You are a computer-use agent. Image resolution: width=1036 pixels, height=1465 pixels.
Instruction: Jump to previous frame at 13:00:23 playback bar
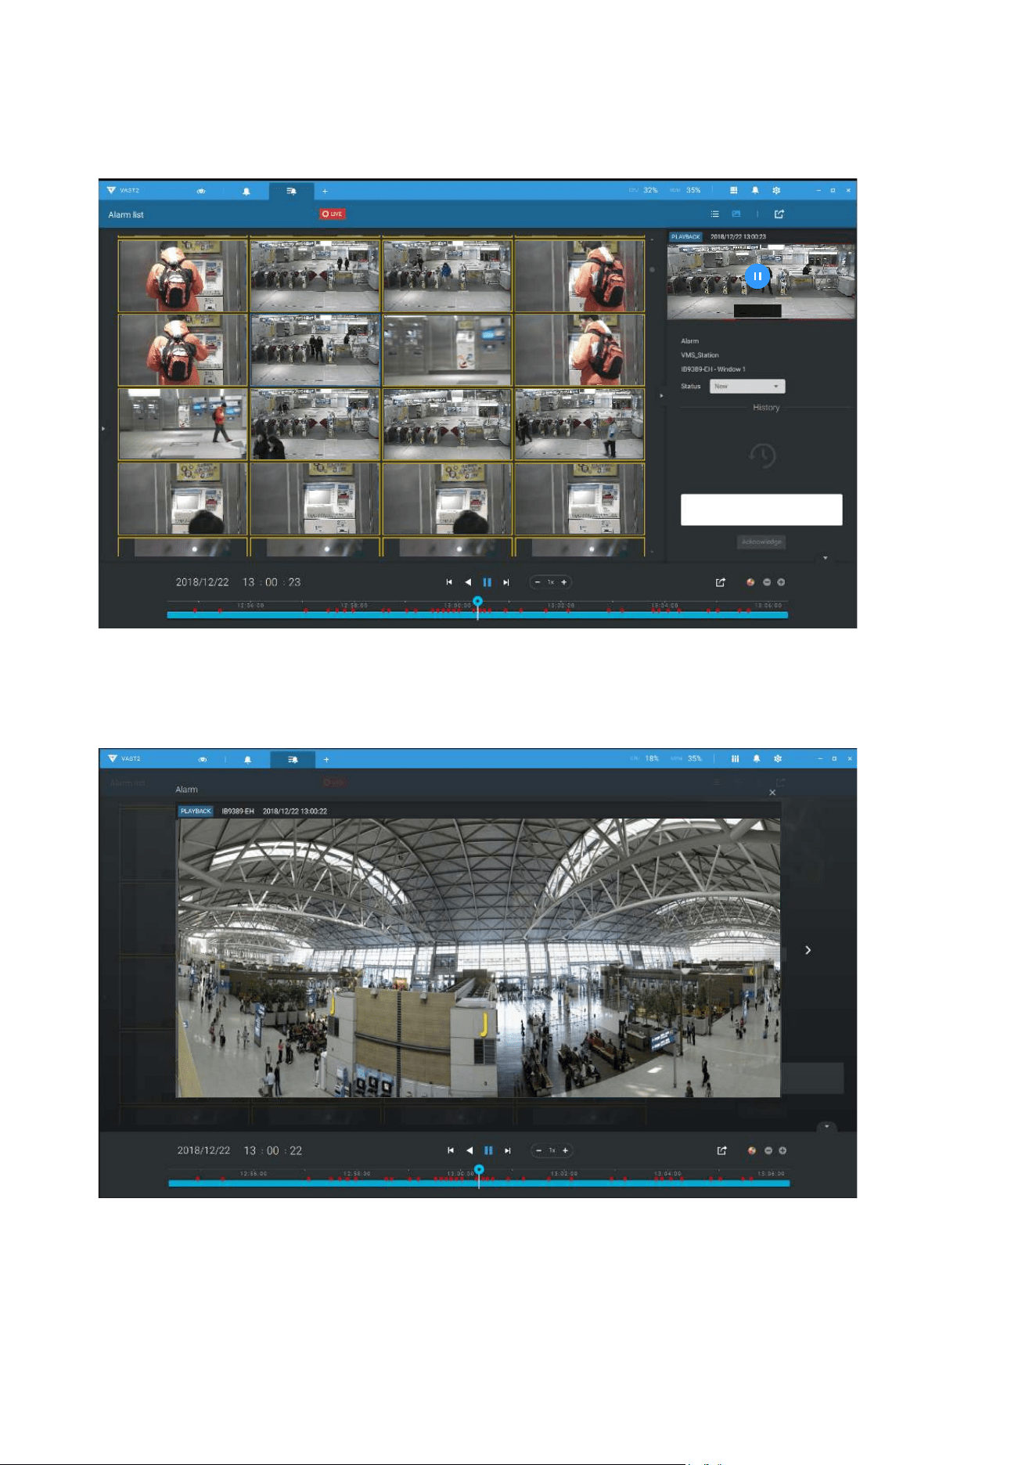[449, 582]
